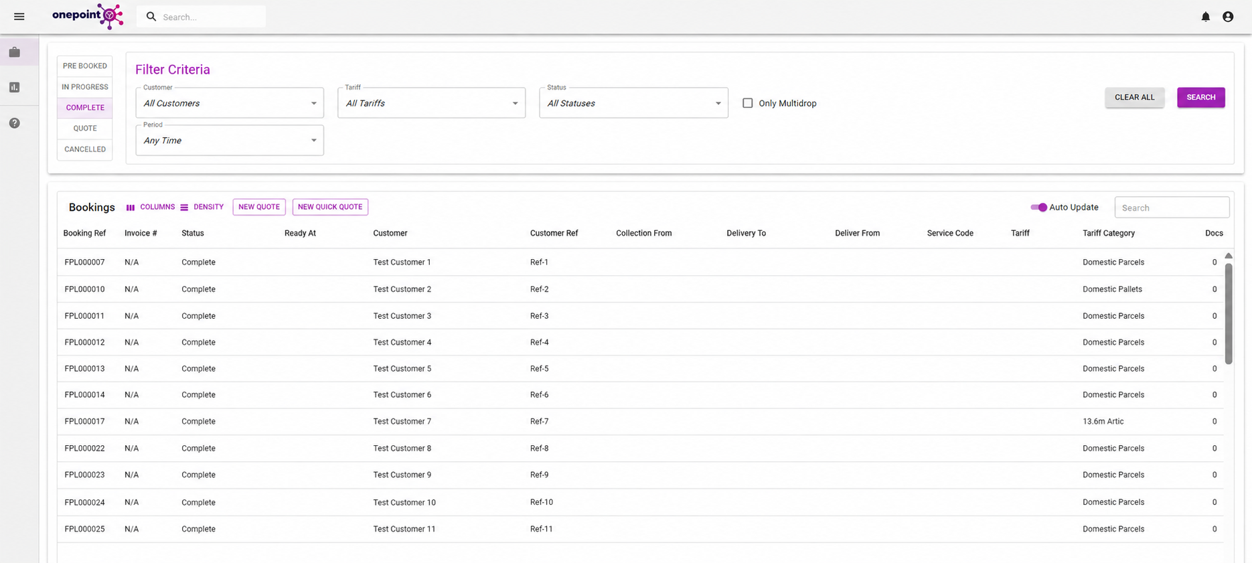Image resolution: width=1252 pixels, height=563 pixels.
Task: Open the hamburger navigation menu
Action: coord(19,17)
